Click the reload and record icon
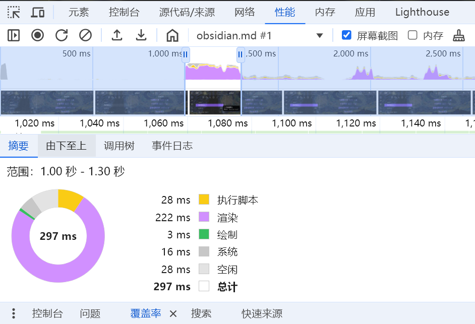 pos(62,35)
